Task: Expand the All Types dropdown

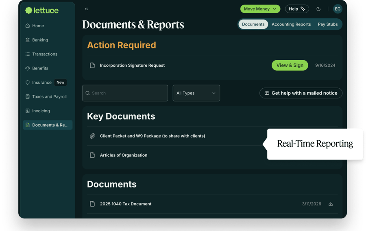Action: tap(196, 93)
